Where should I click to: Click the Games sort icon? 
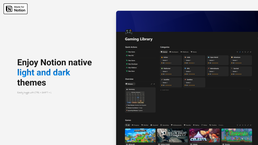[x=240, y=125]
